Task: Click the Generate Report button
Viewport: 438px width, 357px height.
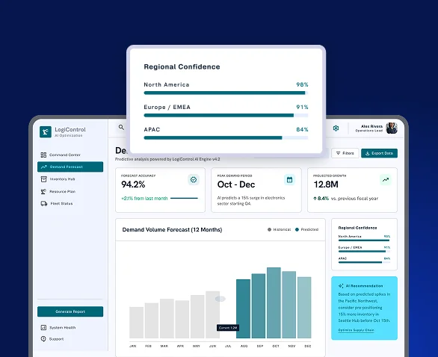Action: pos(70,311)
